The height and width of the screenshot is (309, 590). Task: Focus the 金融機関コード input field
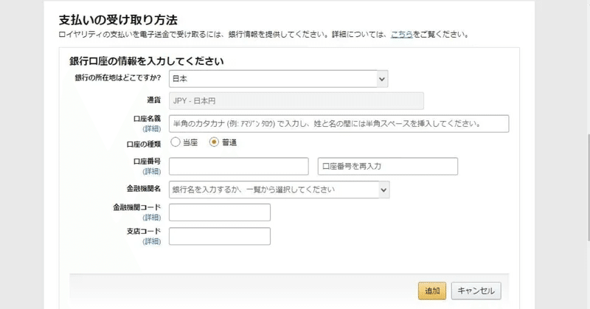point(220,212)
